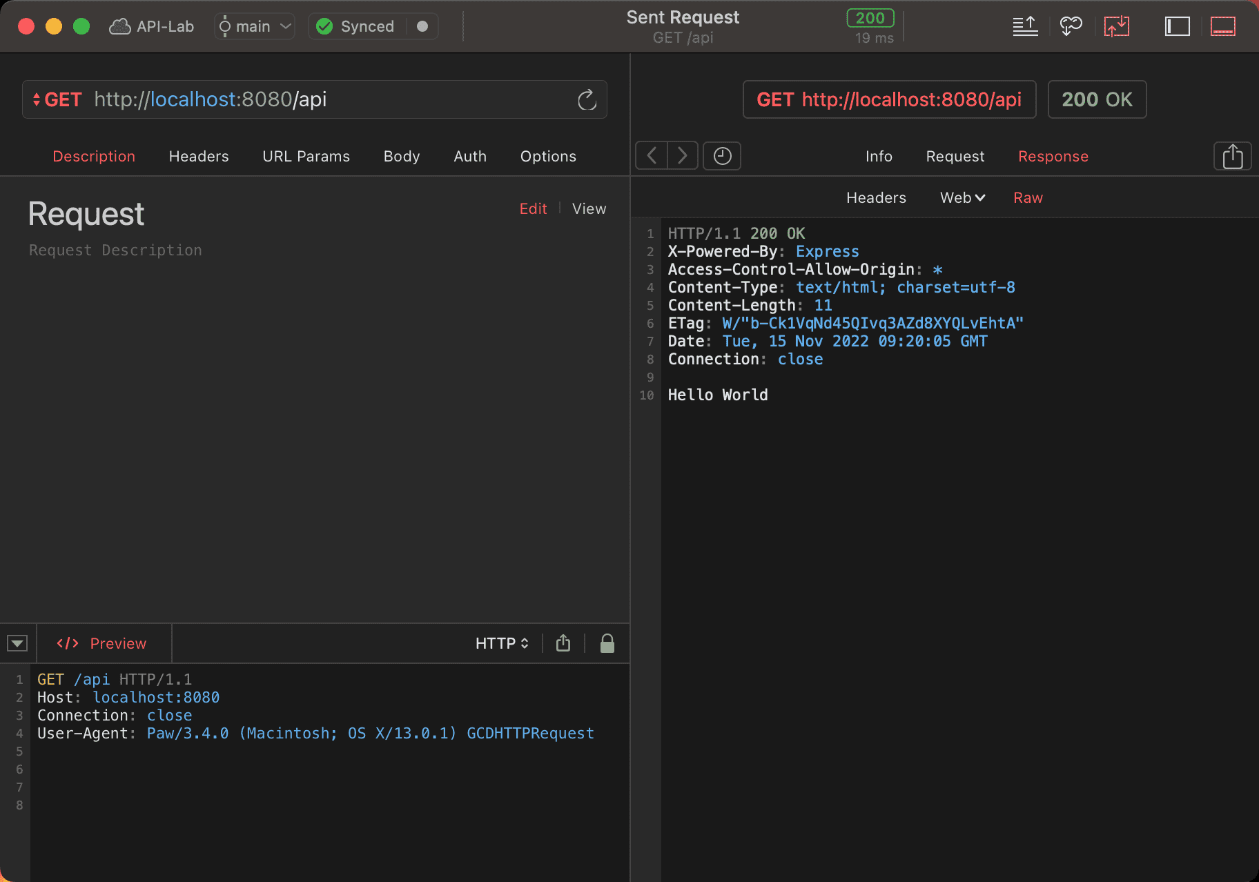Click the green 200 badge in title bar

coord(870,18)
